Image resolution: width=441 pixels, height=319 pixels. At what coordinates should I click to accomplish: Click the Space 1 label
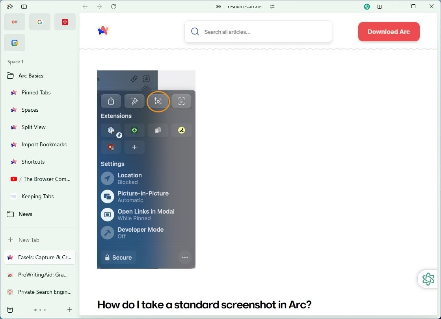tap(15, 62)
